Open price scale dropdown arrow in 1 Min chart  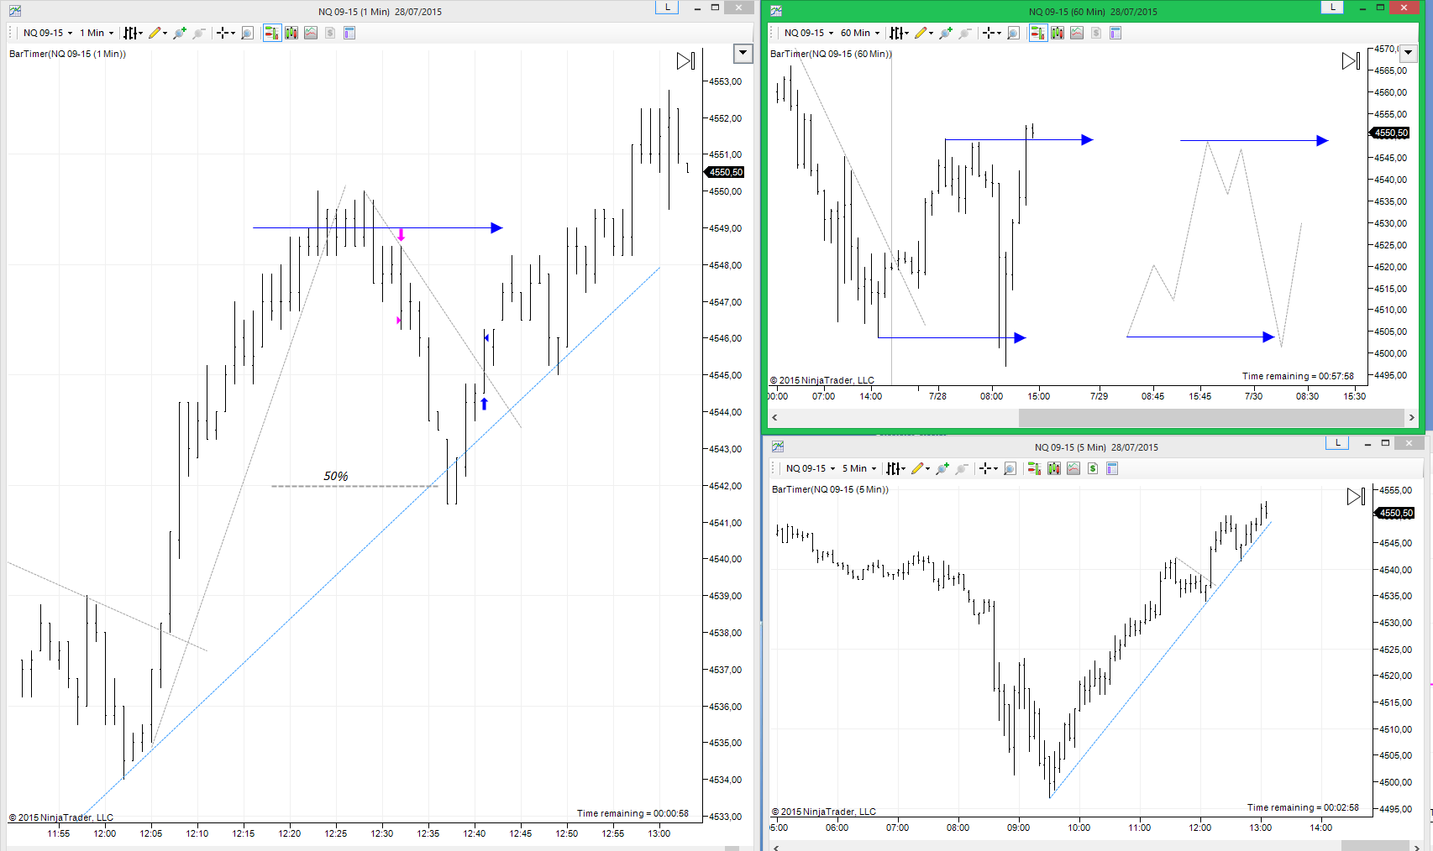pyautogui.click(x=743, y=54)
